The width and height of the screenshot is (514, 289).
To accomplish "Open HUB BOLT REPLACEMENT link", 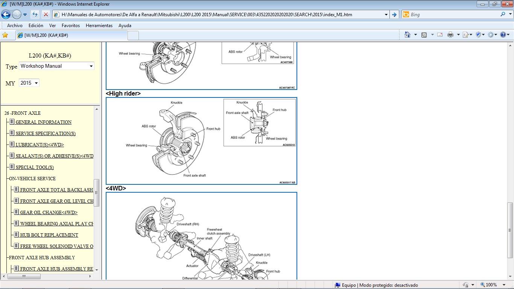I will (x=49, y=235).
